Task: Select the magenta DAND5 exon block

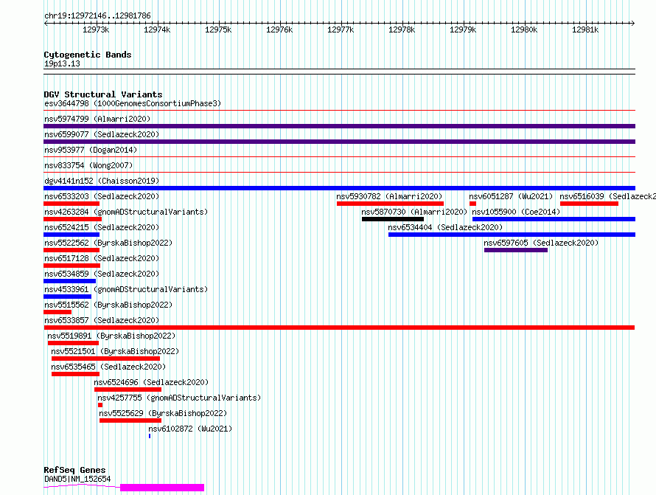Action: [x=162, y=488]
